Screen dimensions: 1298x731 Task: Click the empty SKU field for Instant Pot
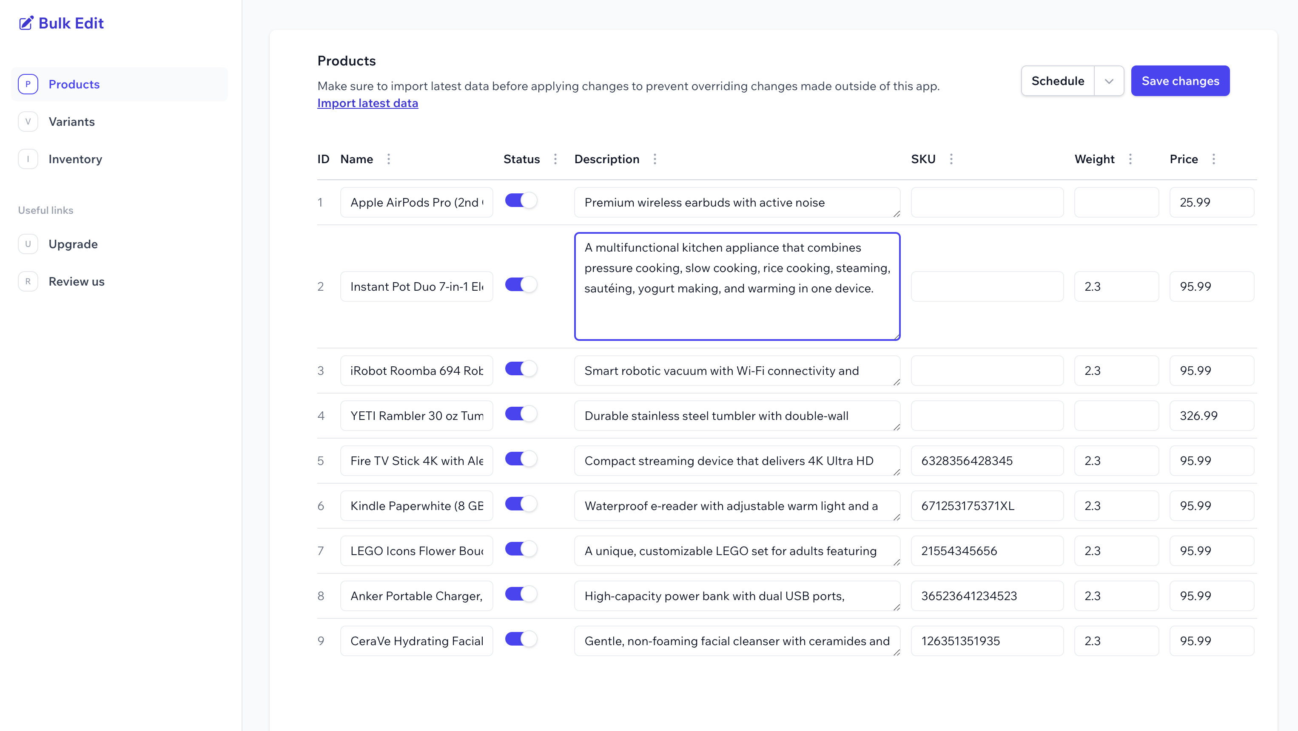[x=987, y=286]
